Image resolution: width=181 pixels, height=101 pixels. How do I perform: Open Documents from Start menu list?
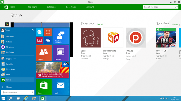click(18, 36)
